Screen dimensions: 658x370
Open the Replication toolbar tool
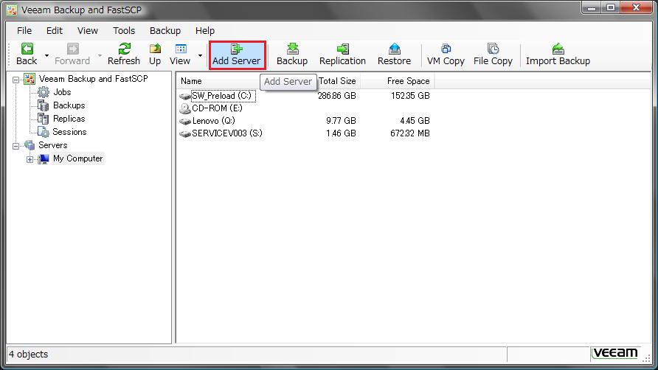coord(342,55)
